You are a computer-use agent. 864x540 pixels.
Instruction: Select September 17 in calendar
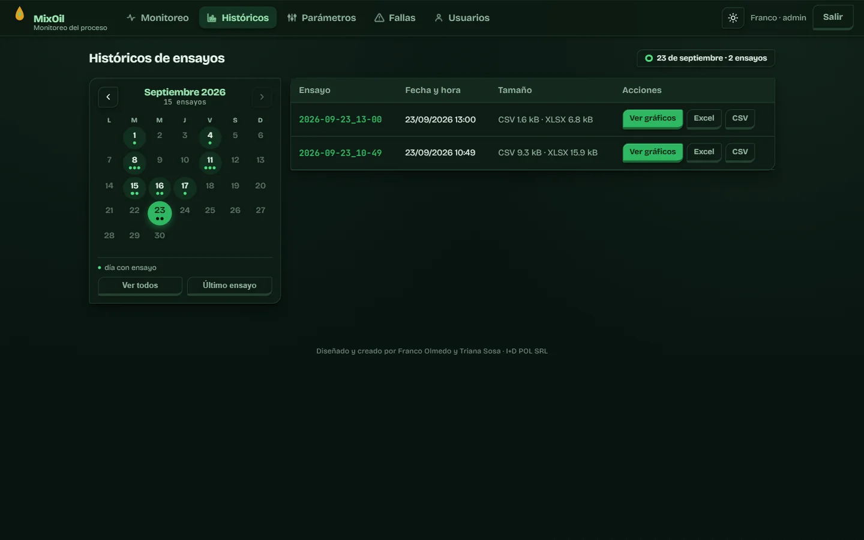coord(185,188)
